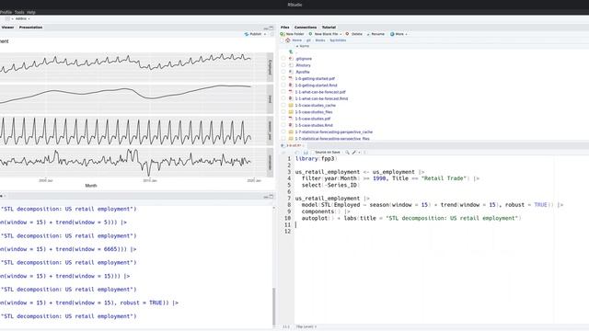Open the More dropdown in Files pane
The height and width of the screenshot is (331, 589).
click(x=398, y=34)
